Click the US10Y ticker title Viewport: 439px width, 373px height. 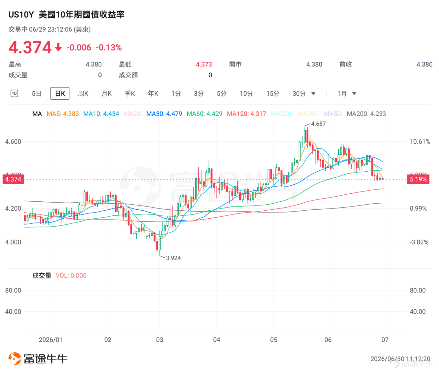pos(21,15)
